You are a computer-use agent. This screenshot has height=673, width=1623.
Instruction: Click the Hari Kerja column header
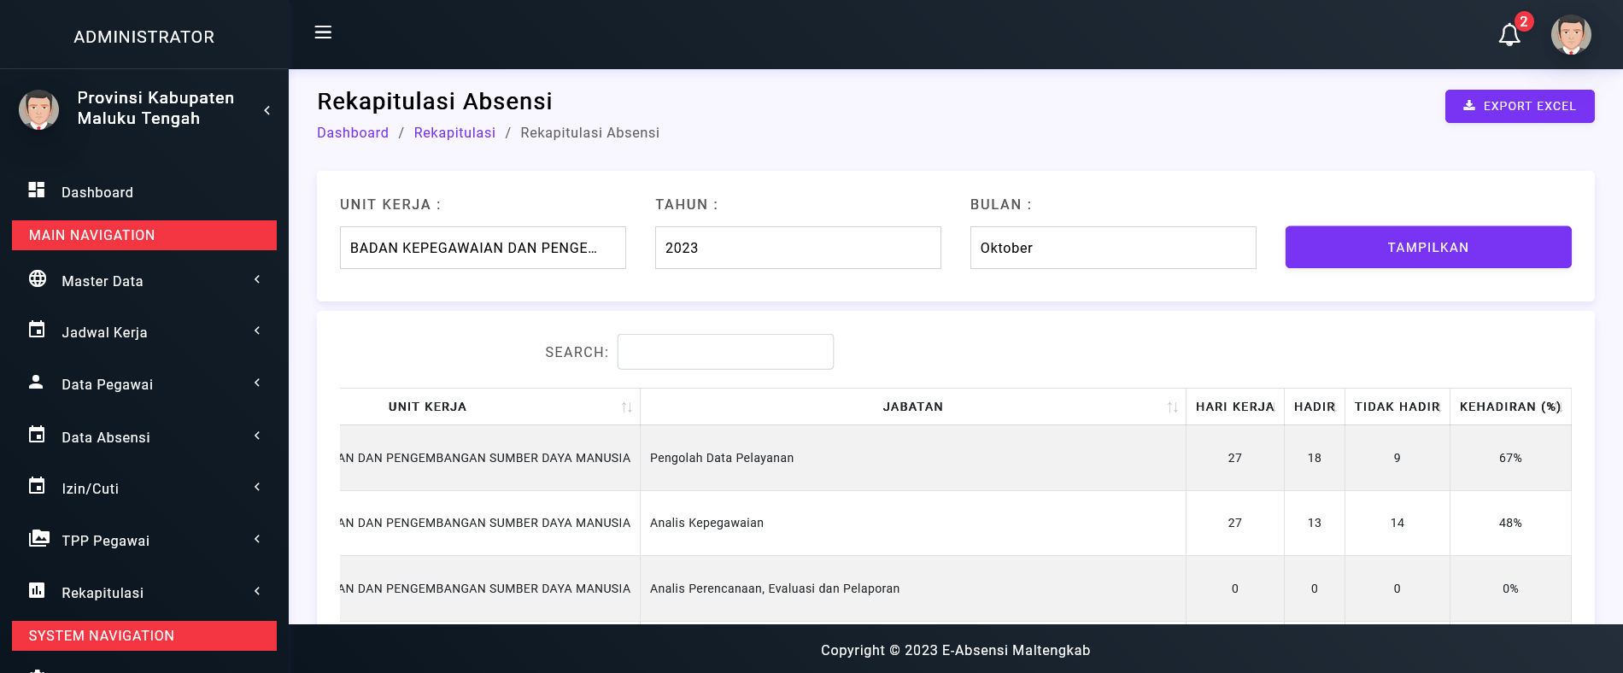[1235, 407]
